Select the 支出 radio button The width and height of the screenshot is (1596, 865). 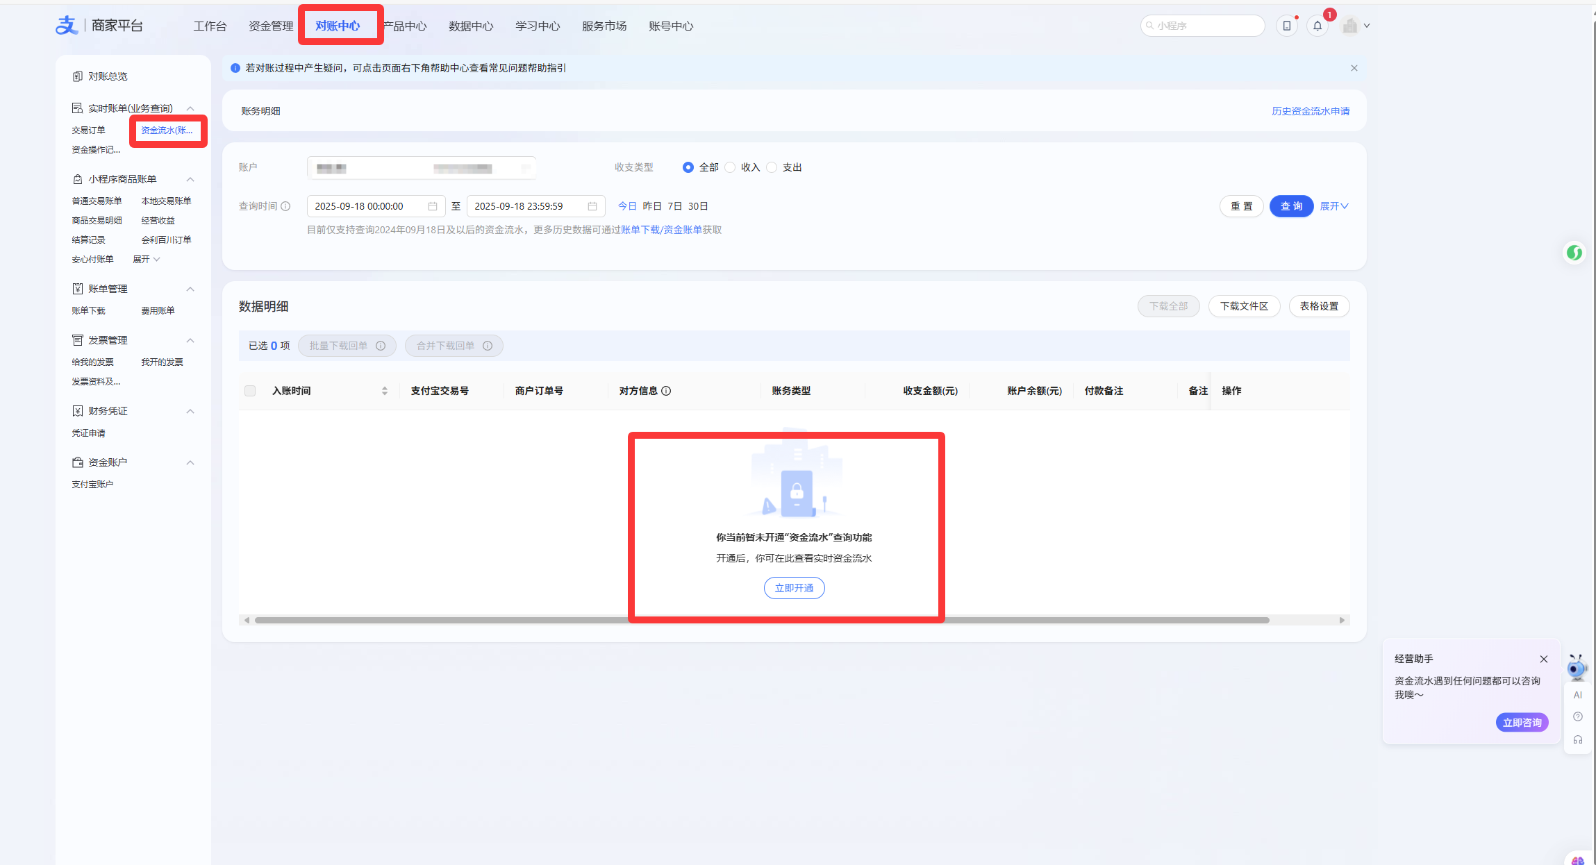click(772, 167)
